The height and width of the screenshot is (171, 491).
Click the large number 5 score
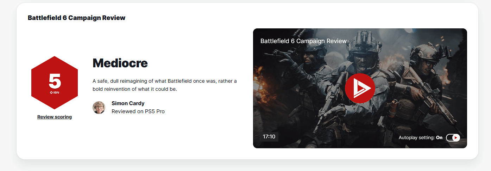click(55, 81)
